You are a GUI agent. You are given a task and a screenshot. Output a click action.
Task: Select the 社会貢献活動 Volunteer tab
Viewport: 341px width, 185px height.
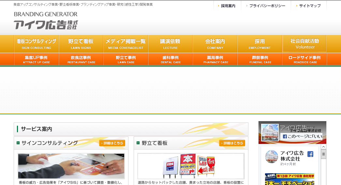coord(304,44)
